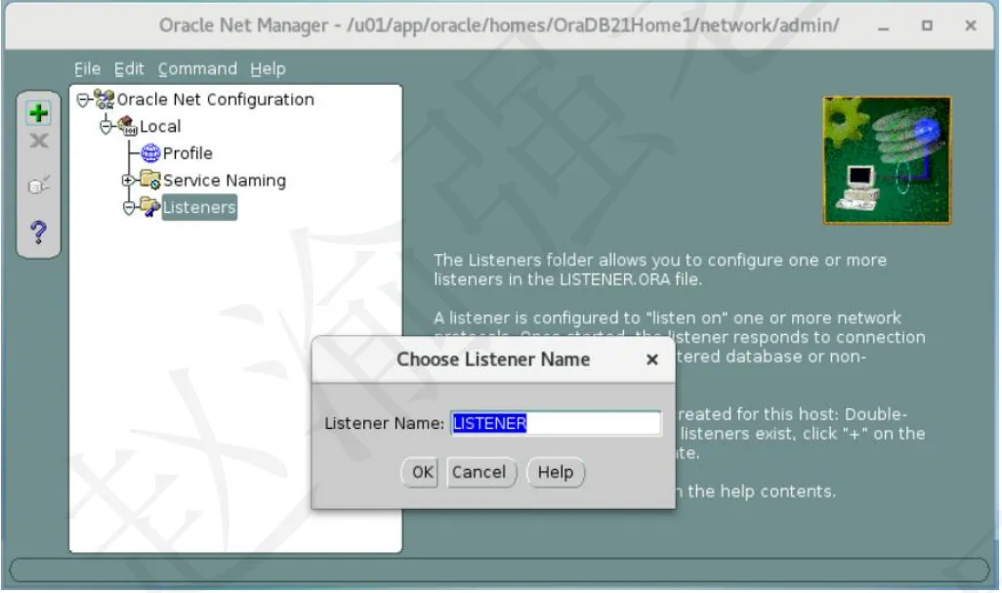This screenshot has height=593, width=1002.
Task: Click the Choose Listener Name dialog title
Action: [493, 360]
